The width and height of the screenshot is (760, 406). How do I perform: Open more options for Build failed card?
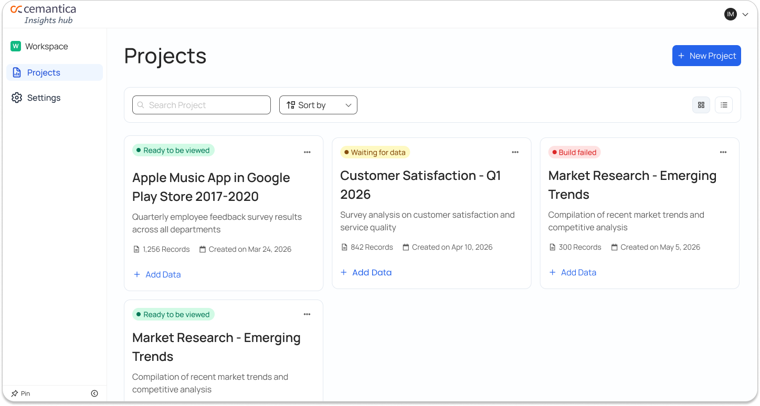coord(723,152)
